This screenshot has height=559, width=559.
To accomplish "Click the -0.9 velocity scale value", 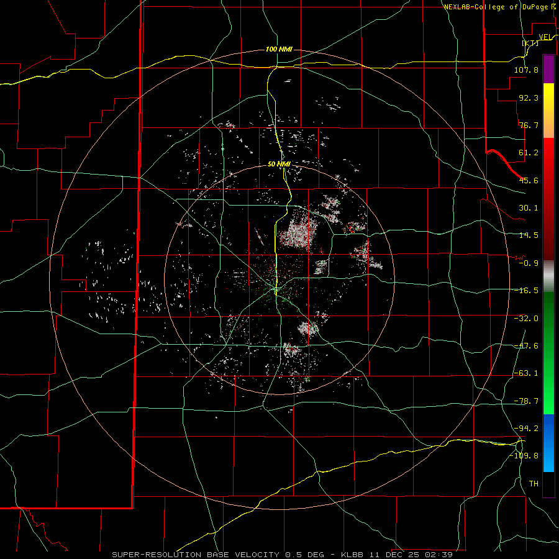I will pyautogui.click(x=529, y=263).
